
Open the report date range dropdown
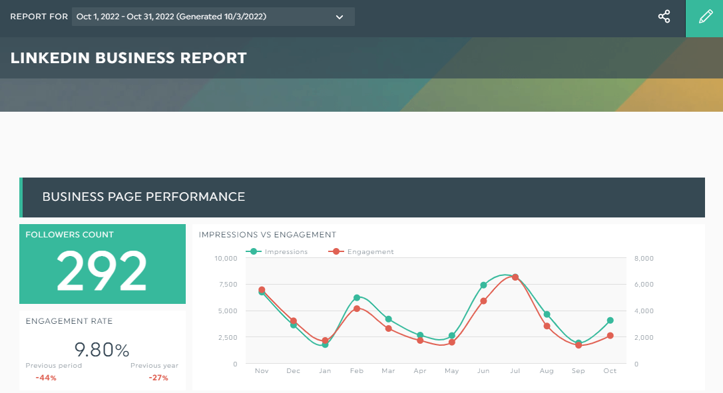213,17
